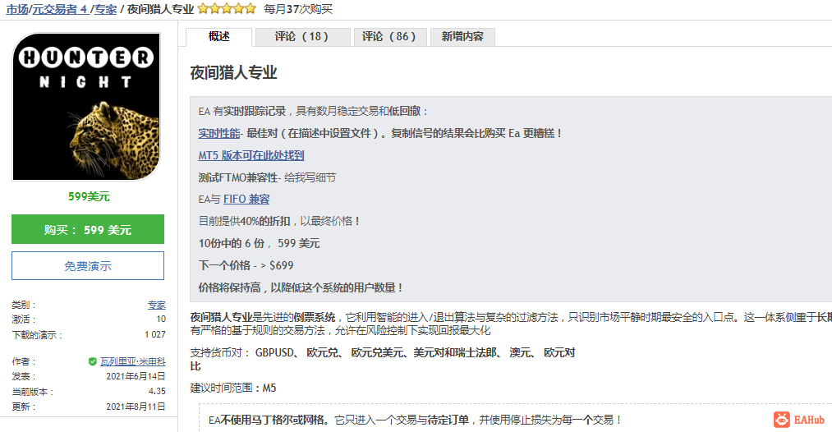The image size is (832, 432).
Task: Click the 10份中的 6 份，599 美元 line
Action: coord(259,243)
